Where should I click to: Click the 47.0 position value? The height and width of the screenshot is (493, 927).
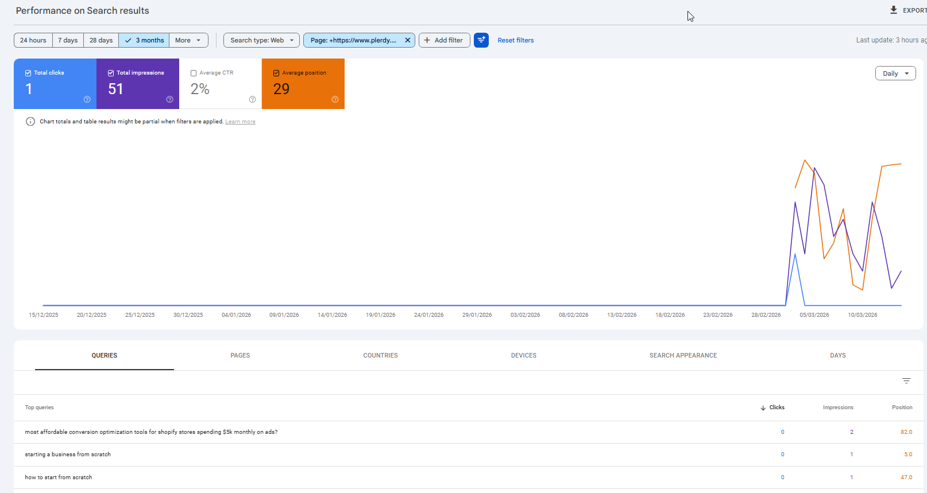pos(906,478)
